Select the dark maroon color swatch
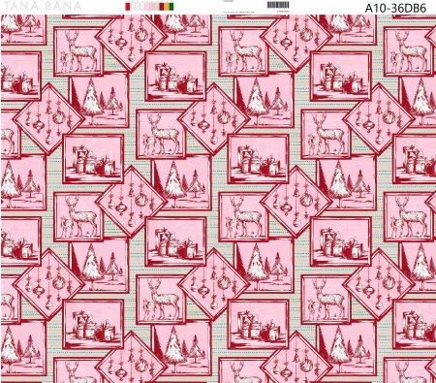 pyautogui.click(x=162, y=7)
